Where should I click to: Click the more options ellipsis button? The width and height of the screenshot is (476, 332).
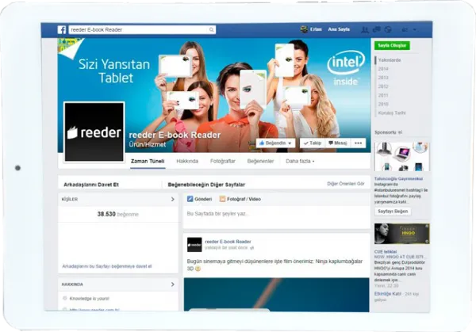click(x=359, y=143)
